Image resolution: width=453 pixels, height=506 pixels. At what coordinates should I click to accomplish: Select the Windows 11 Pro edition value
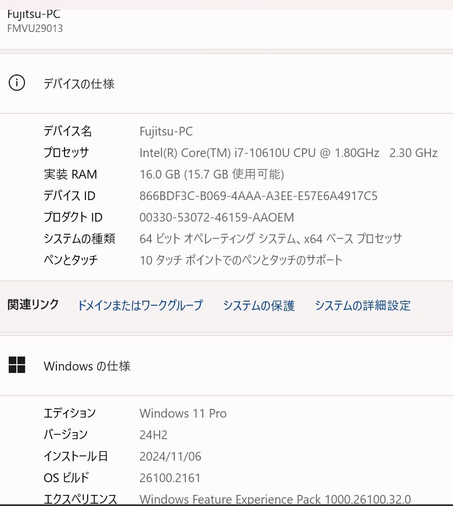tap(183, 414)
